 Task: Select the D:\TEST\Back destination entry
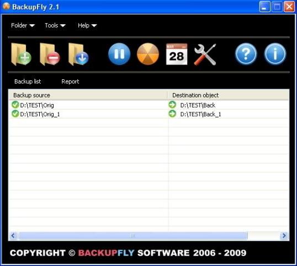coord(198,105)
